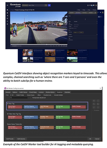
Task: Check the Enabled only checkbox
Action: [43, 95]
